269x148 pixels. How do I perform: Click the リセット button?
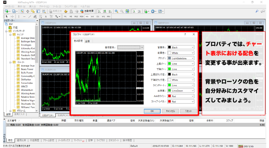(x=188, y=111)
